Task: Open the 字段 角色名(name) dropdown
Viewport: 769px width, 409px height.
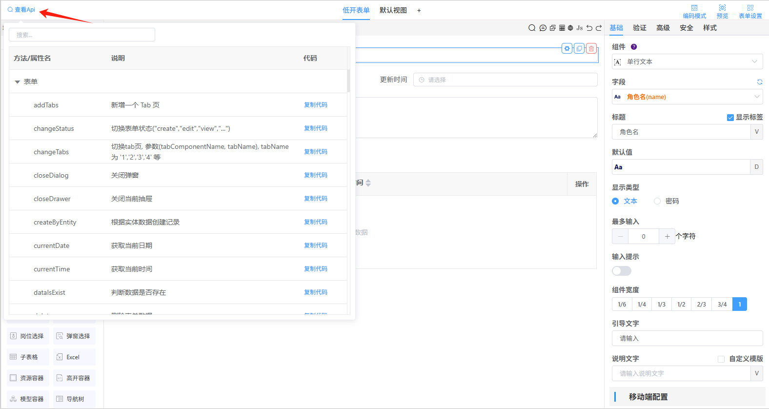Action: coord(688,97)
